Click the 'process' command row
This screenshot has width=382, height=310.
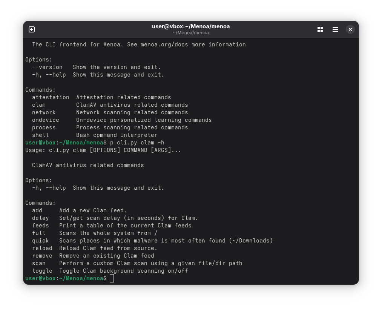point(110,128)
